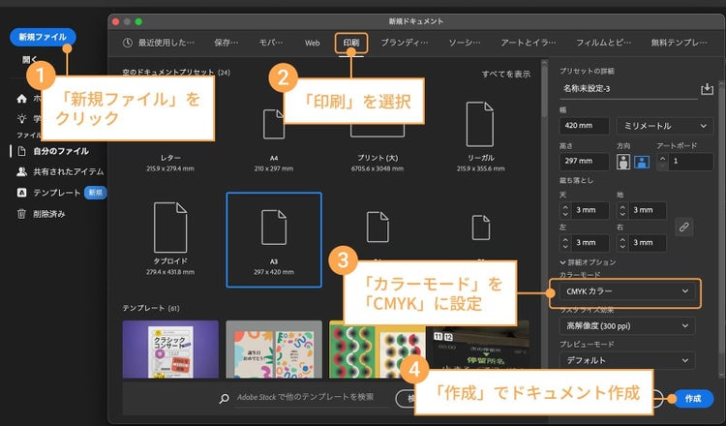
Task: Click the shared items people icon
Action: coord(21,171)
